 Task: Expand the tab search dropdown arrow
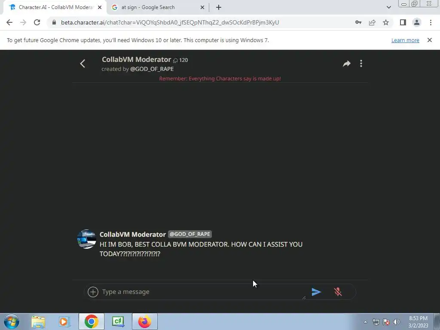coord(388,7)
